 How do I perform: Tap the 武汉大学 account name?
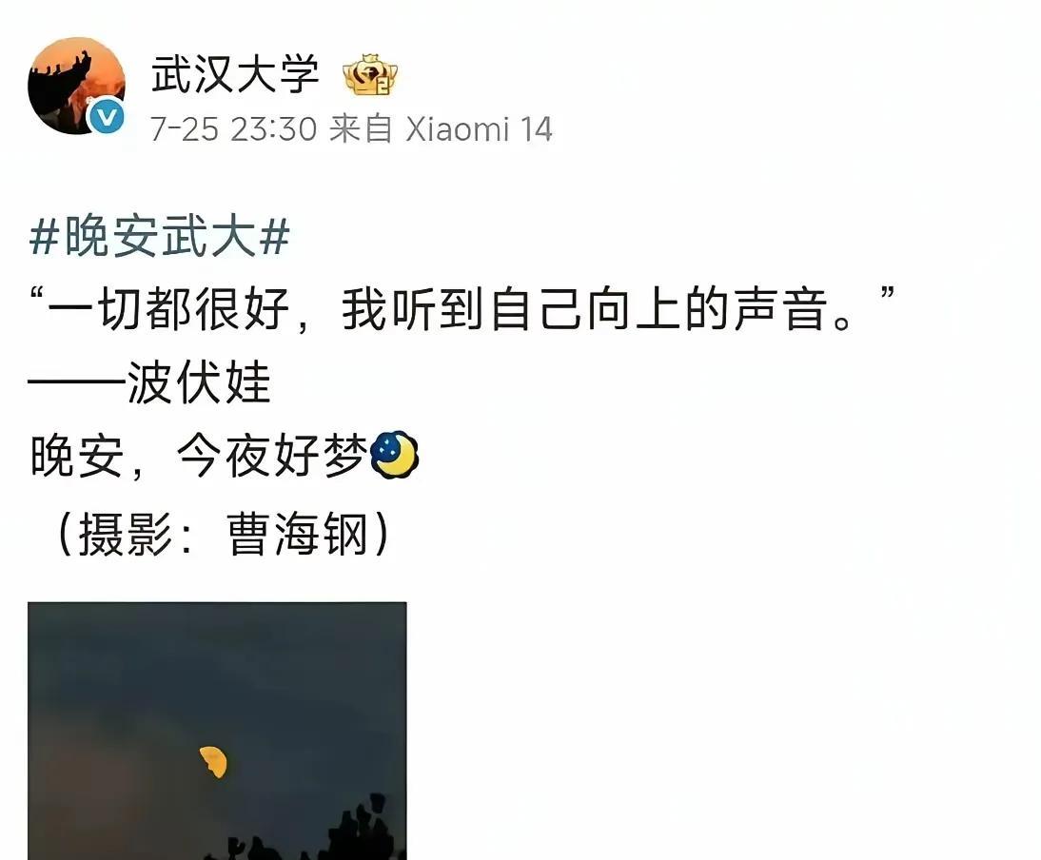[236, 74]
